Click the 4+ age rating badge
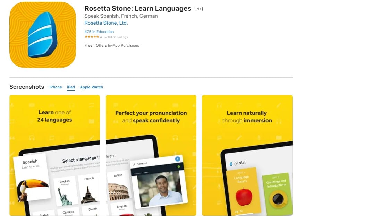Viewport: 381px width, 216px height. [x=199, y=9]
